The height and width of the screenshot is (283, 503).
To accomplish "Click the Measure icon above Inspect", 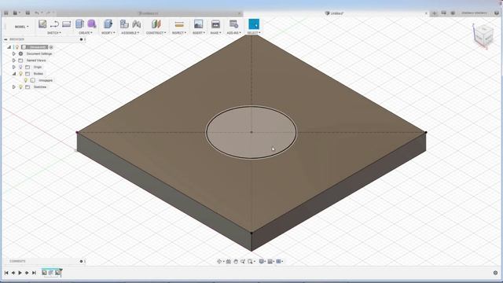I will [x=179, y=24].
